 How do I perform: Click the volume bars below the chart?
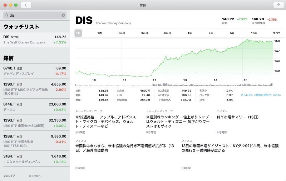(174, 84)
